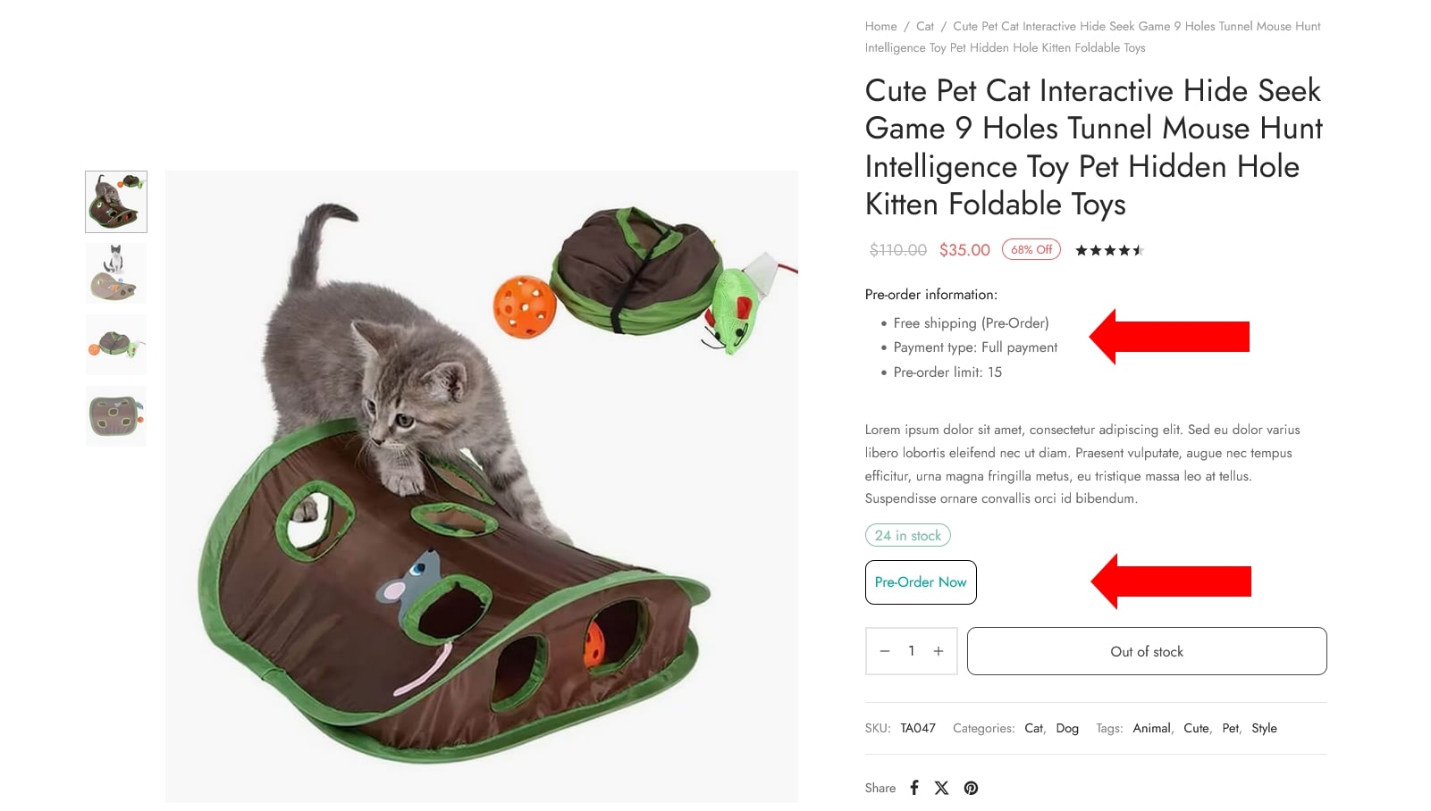Open the Cat category link
Viewport: 1431px width, 811px height.
1033,728
